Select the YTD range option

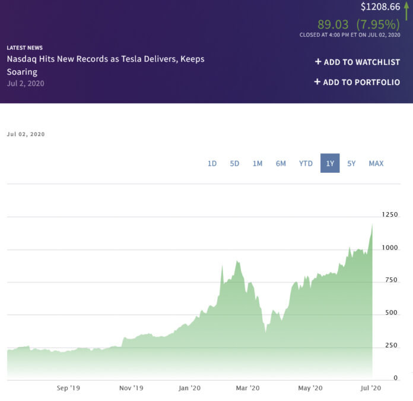[306, 163]
